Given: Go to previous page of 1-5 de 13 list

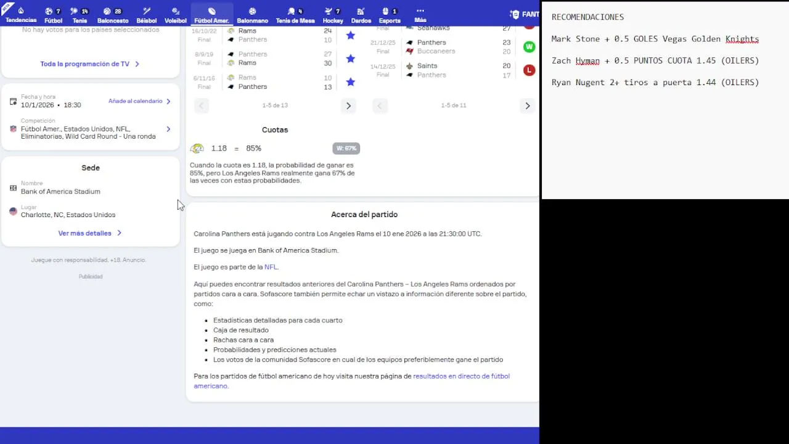Looking at the screenshot, I should 202,105.
